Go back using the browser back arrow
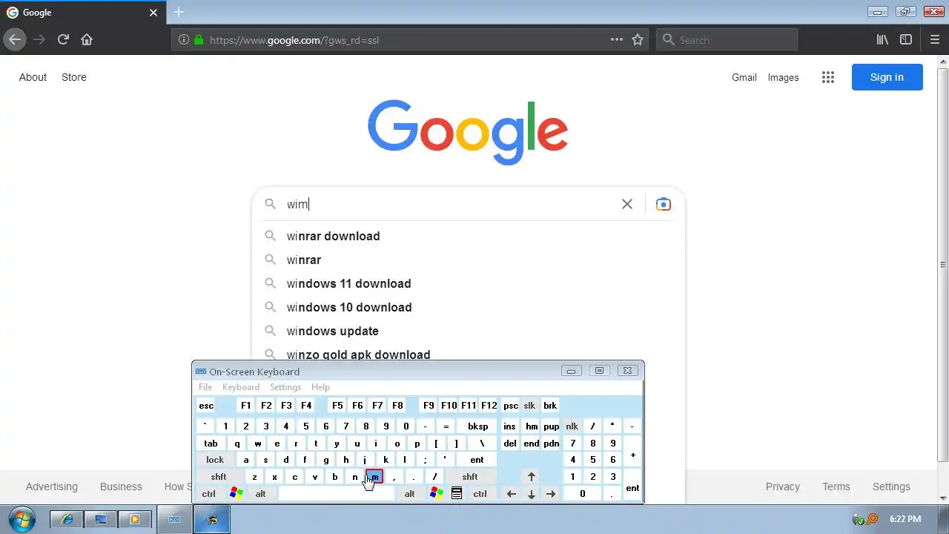Viewport: 949px width, 534px height. (x=15, y=39)
